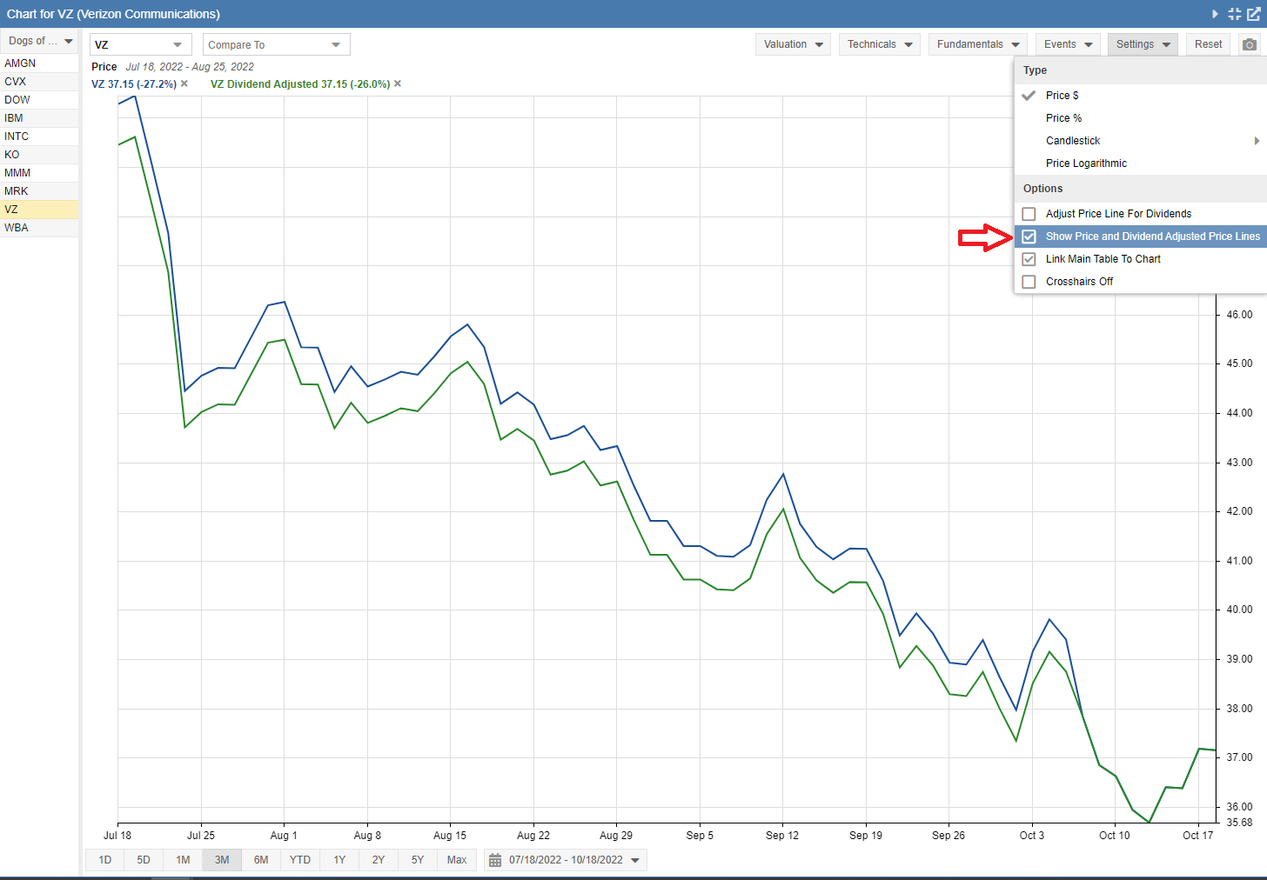Screen dimensions: 1267x880
Task: Open the VZ ticker dropdown
Action: pyautogui.click(x=140, y=44)
